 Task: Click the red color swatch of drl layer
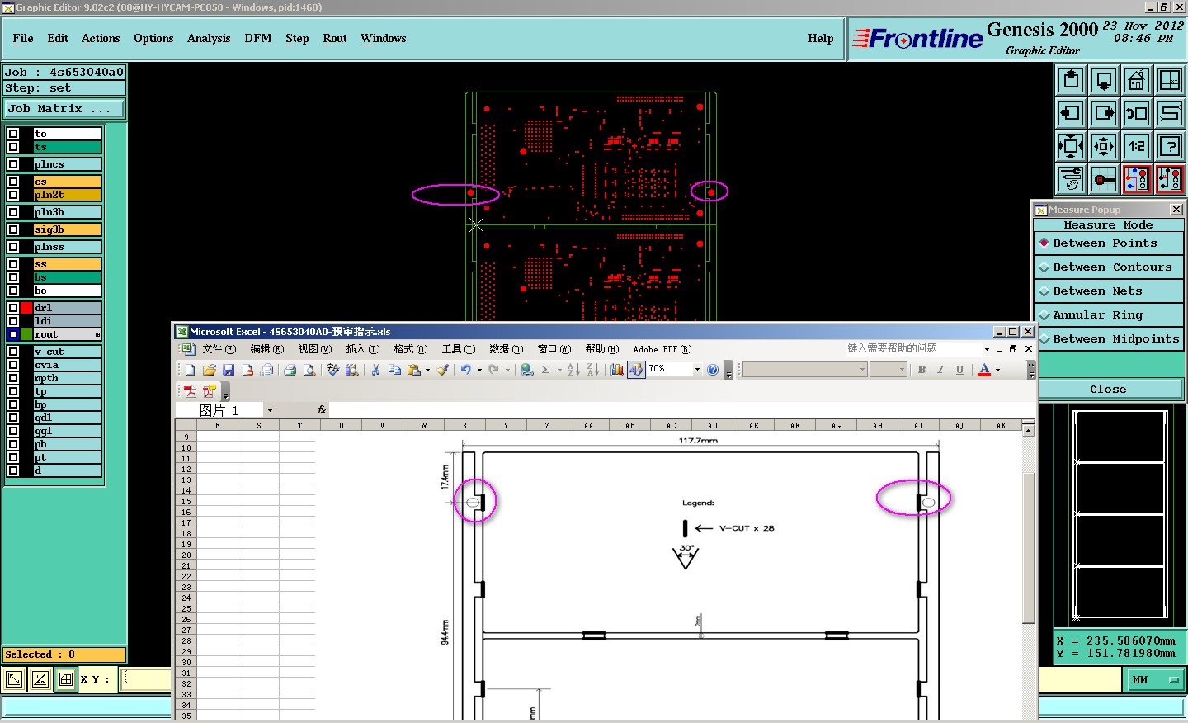pyautogui.click(x=26, y=308)
